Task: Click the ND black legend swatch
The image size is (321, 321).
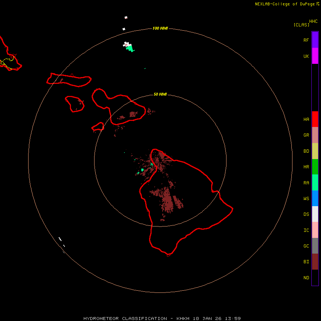Action: (x=315, y=277)
